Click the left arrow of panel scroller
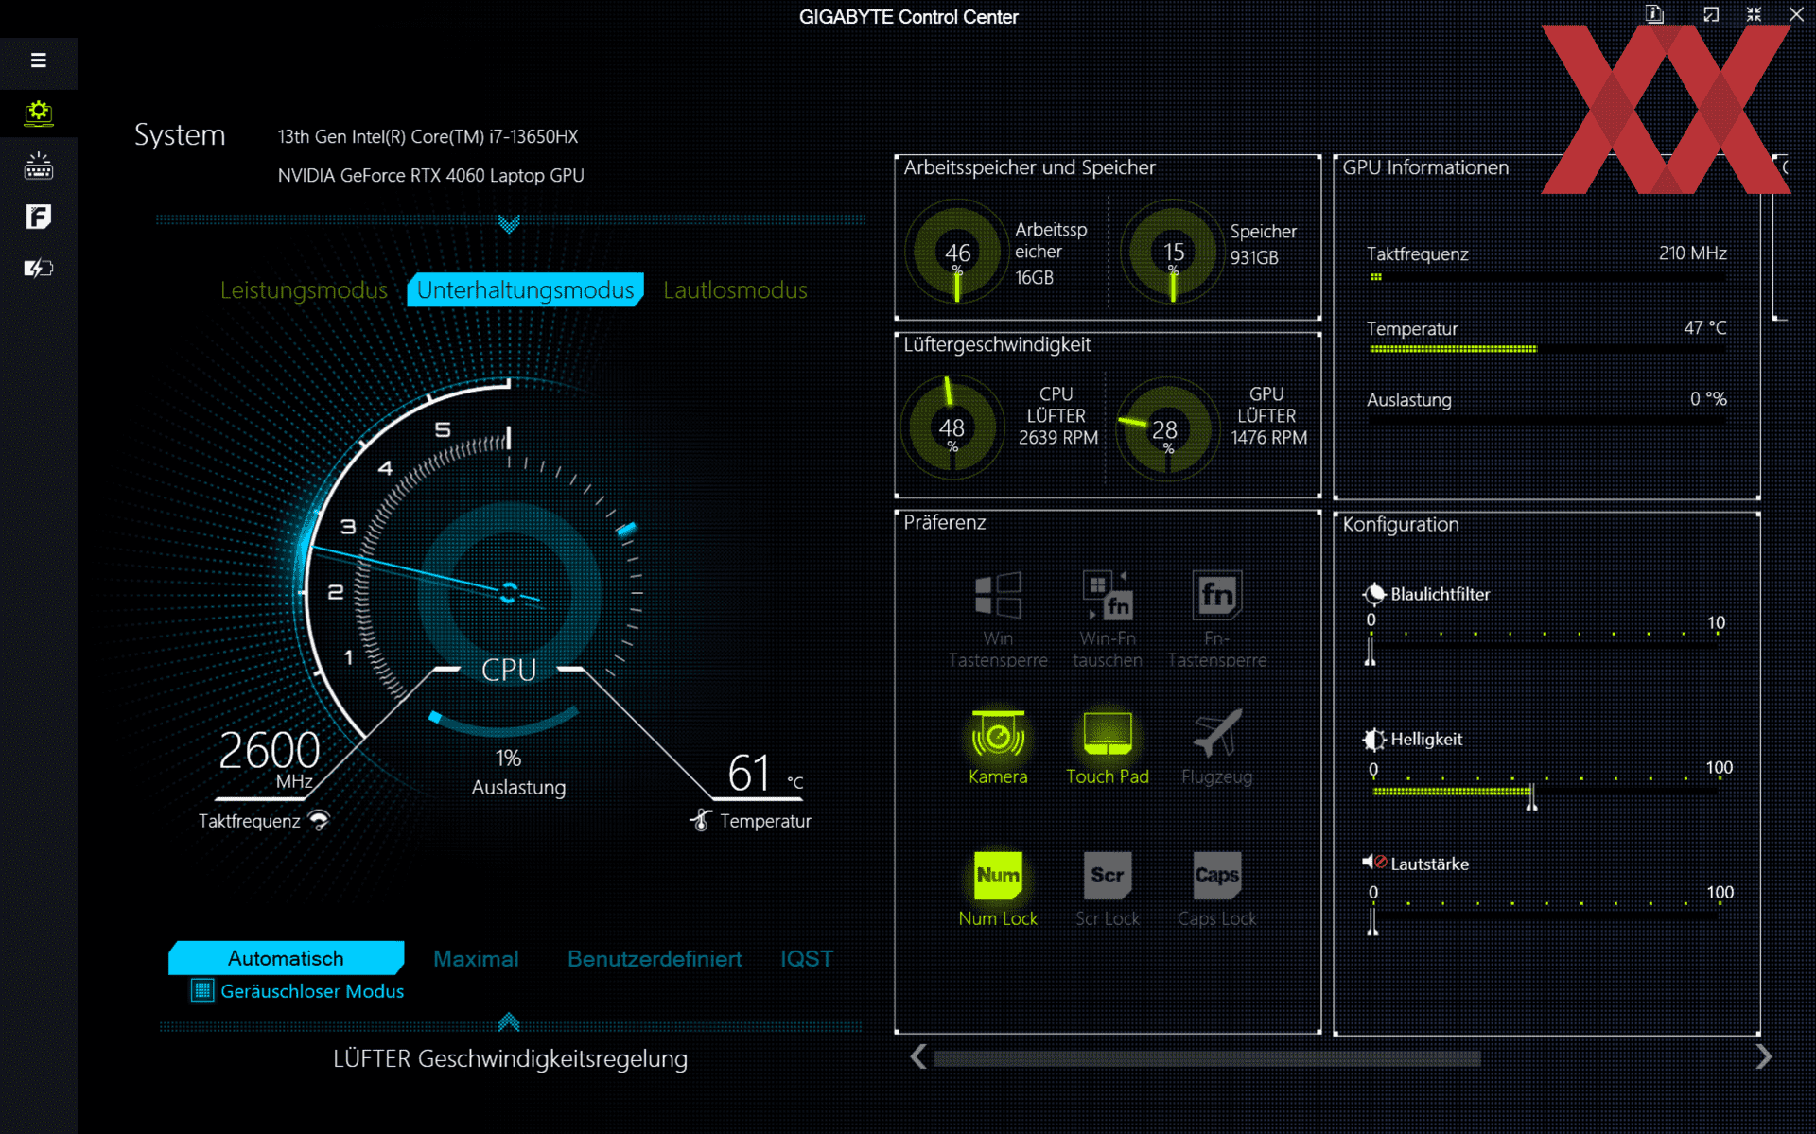Image resolution: width=1816 pixels, height=1134 pixels. pyautogui.click(x=917, y=1056)
